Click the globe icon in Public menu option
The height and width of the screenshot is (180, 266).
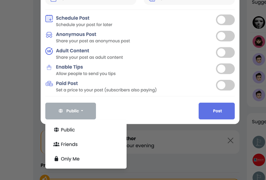[57, 130]
